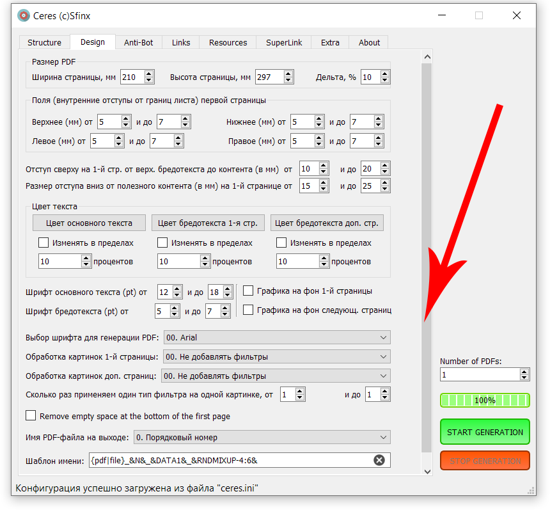Open the SuperLink tab
550x510 pixels.
(284, 43)
